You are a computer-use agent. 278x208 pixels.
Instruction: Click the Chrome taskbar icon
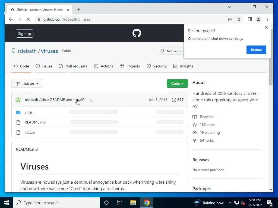pyautogui.click(x=146, y=203)
